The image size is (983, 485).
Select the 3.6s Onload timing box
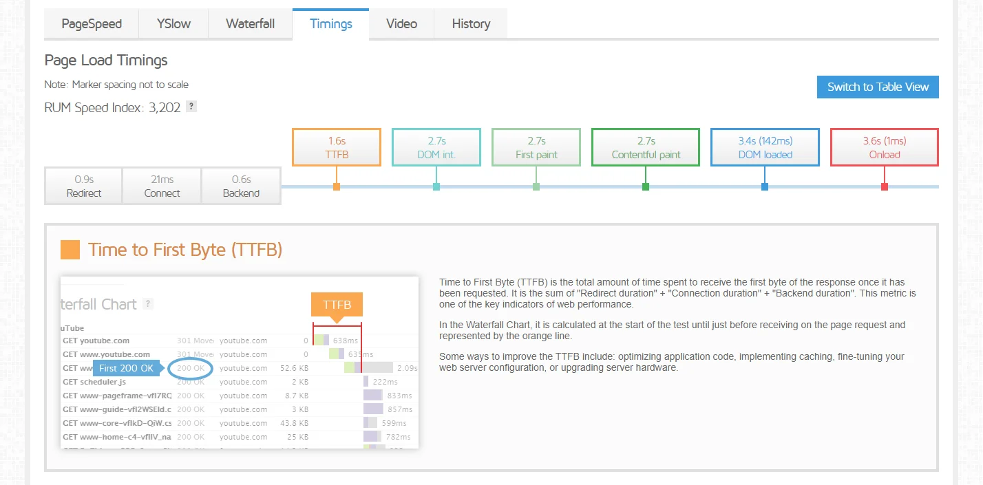(885, 147)
